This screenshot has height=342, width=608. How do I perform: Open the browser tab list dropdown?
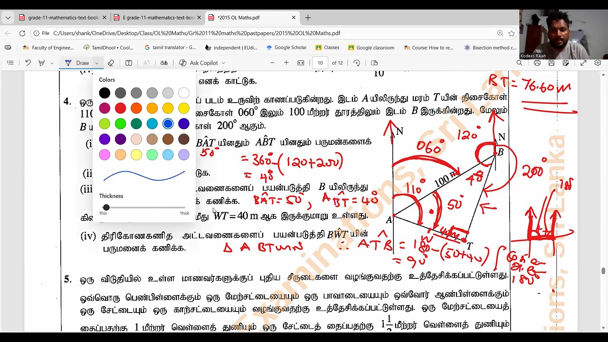point(8,18)
